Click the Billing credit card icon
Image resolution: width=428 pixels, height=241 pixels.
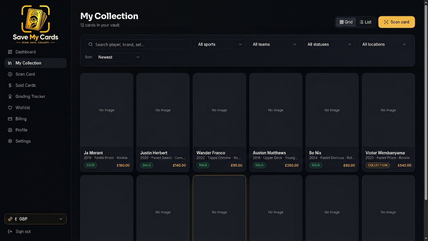(10, 119)
